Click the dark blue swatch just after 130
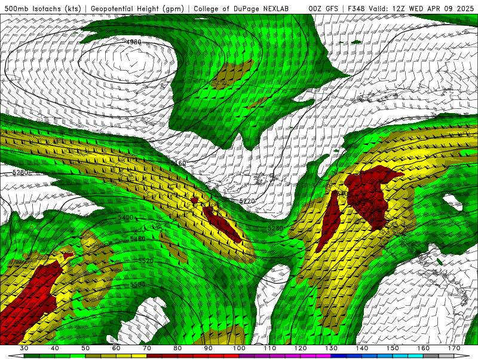478x359 pixels. coord(339,356)
